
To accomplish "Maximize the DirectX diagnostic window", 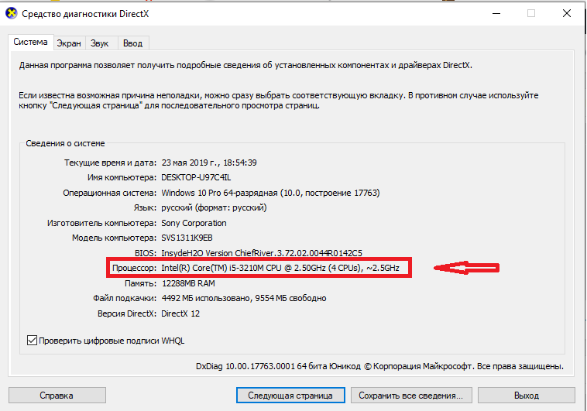I will 530,13.
